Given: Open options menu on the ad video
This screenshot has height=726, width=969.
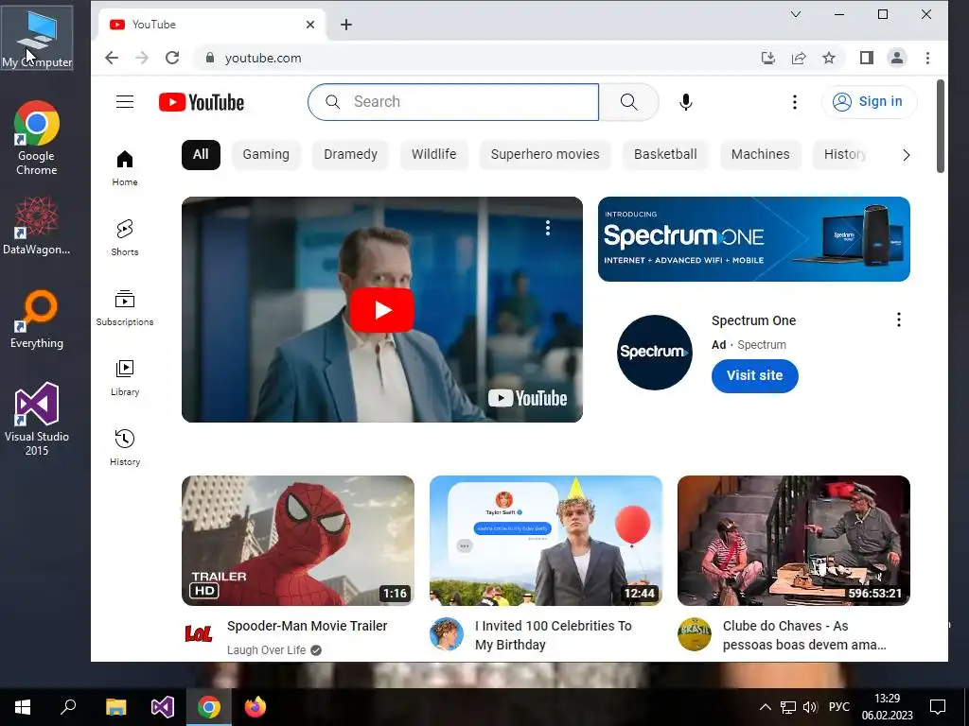Looking at the screenshot, I should coord(548,229).
